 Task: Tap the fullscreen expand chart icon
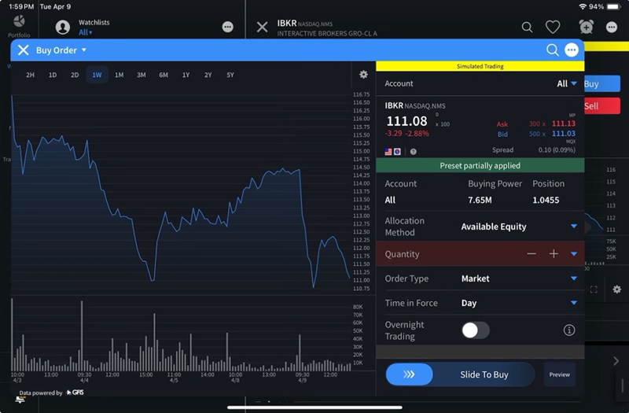pyautogui.click(x=594, y=289)
